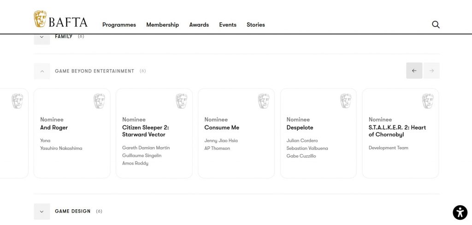Click the name Yona
The image size is (472, 225).
(x=45, y=140)
